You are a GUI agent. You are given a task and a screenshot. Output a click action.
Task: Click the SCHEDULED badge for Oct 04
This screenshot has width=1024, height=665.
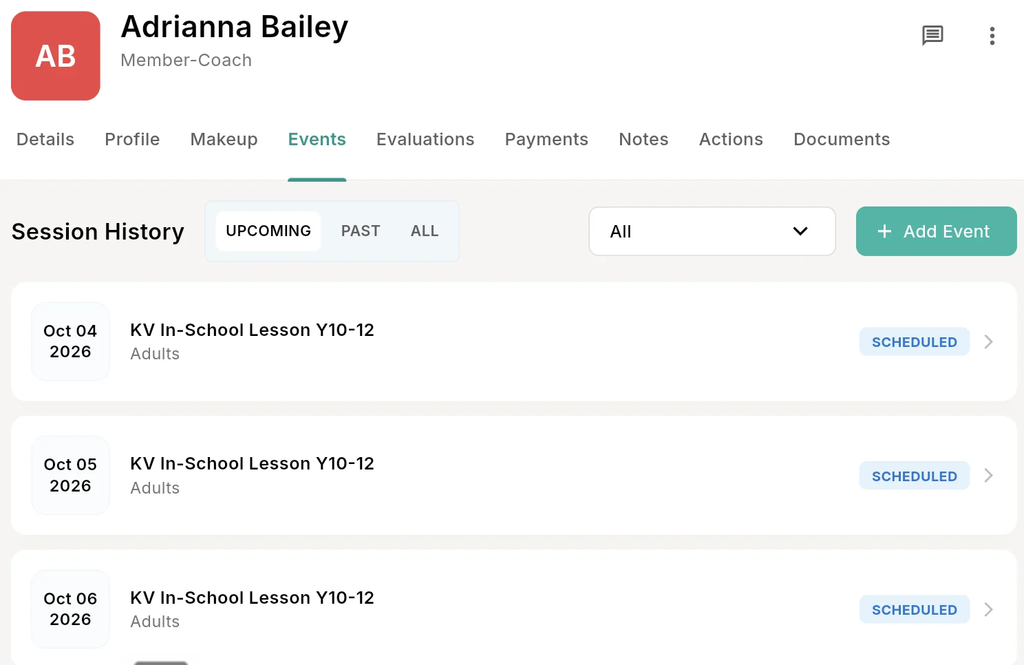[914, 341]
